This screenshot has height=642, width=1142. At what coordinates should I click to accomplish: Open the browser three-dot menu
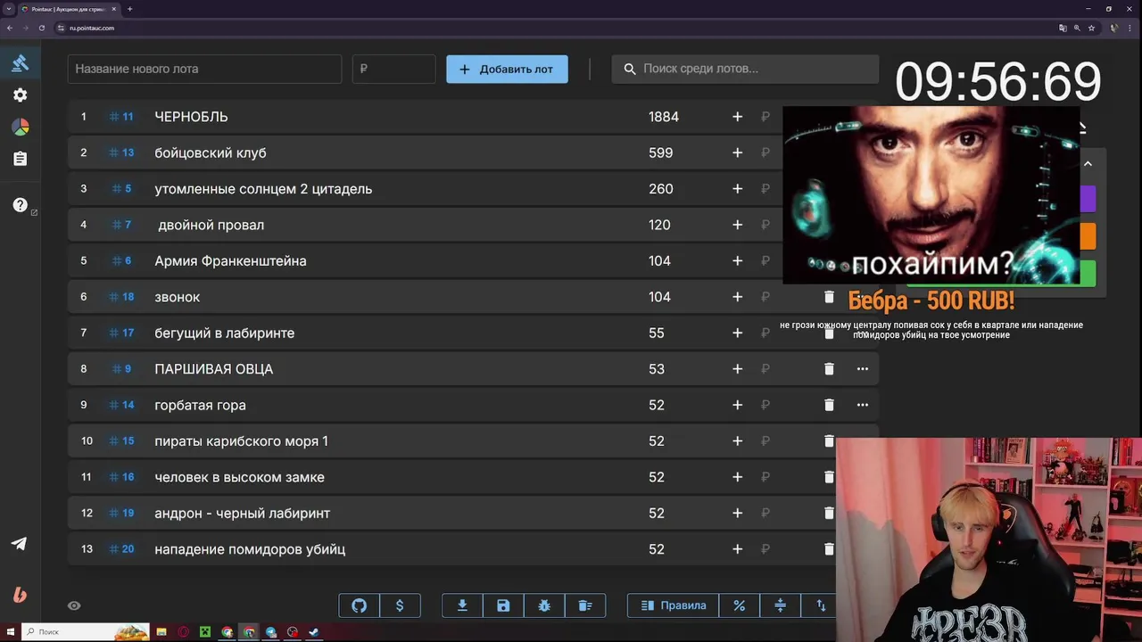pos(1130,28)
